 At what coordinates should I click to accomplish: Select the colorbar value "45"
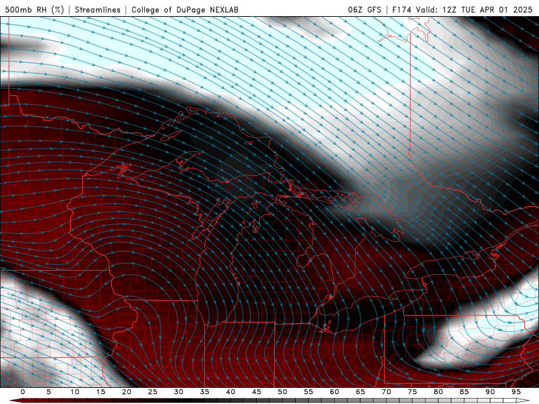(x=257, y=392)
